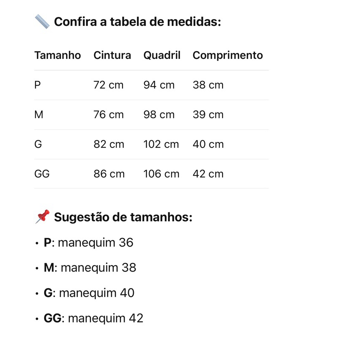Select the "M: manequim 38" list item
The height and width of the screenshot is (339, 339).
(90, 268)
